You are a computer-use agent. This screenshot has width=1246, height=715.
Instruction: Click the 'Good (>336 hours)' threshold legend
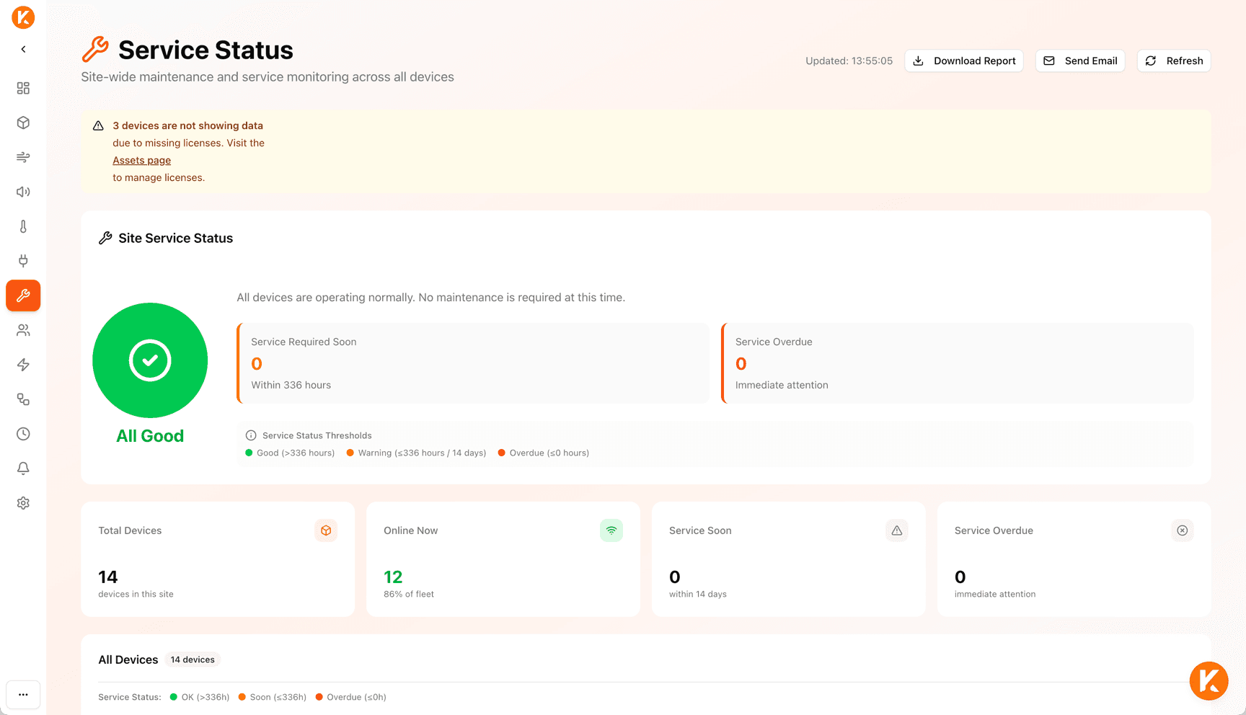290,453
